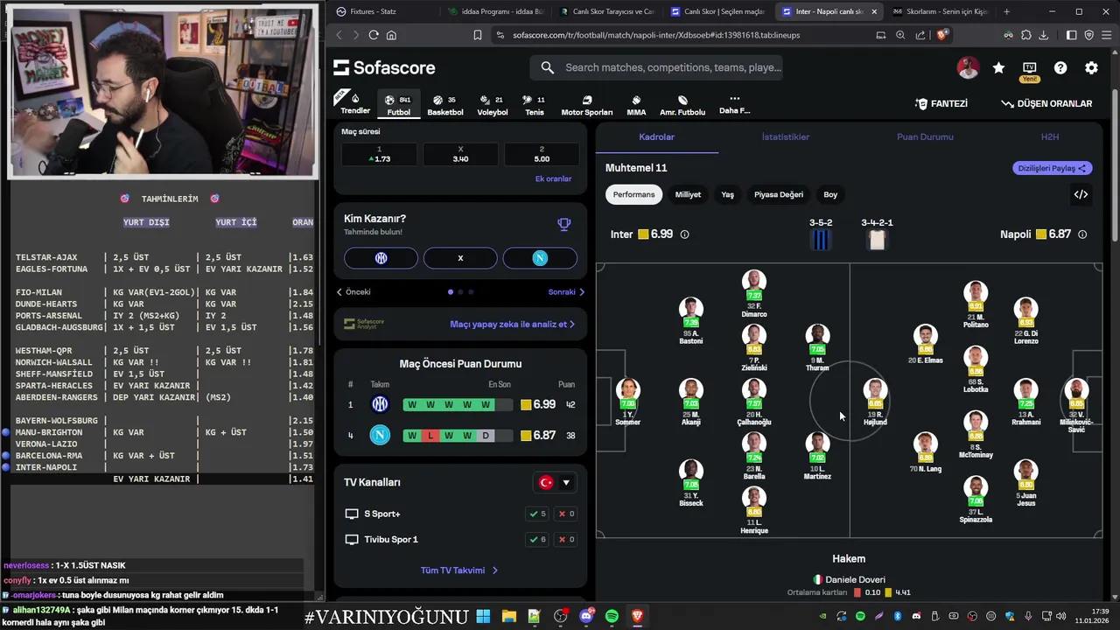Vote Napoli in Kim Kazanır poll
This screenshot has width=1120, height=630.
[x=540, y=258]
